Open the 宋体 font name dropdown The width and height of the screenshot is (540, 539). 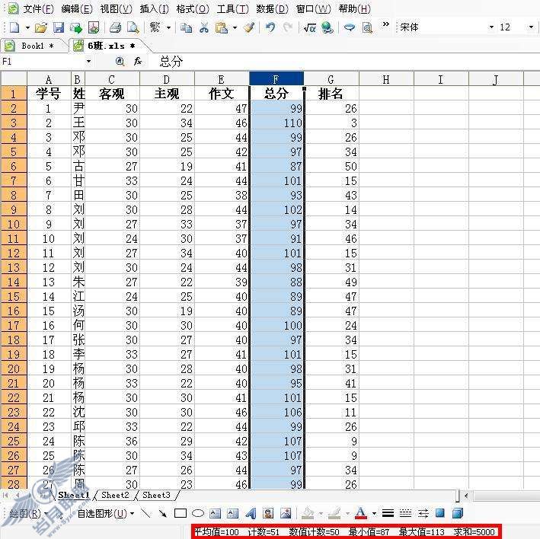click(491, 27)
